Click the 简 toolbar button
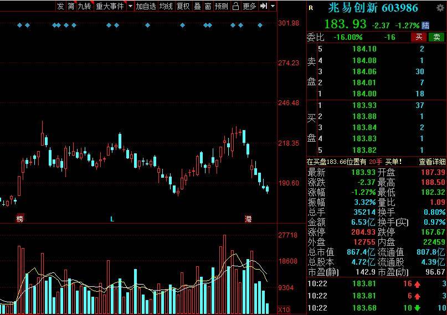The height and width of the screenshot is (315, 447). (x=71, y=6)
